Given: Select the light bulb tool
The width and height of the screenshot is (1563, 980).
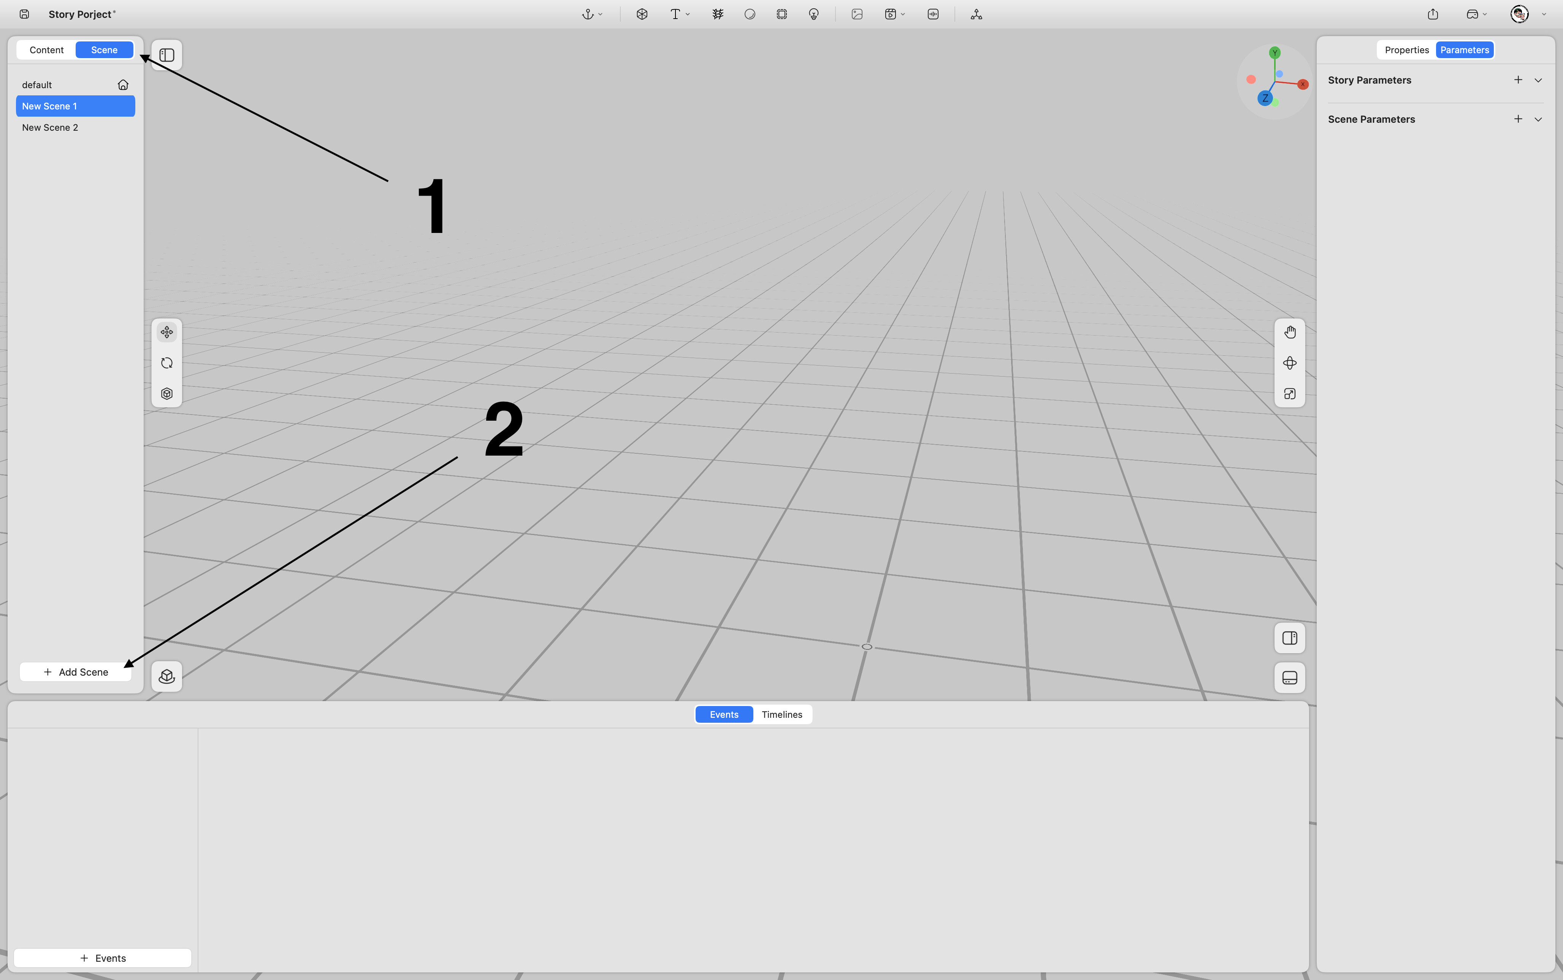Looking at the screenshot, I should (813, 14).
